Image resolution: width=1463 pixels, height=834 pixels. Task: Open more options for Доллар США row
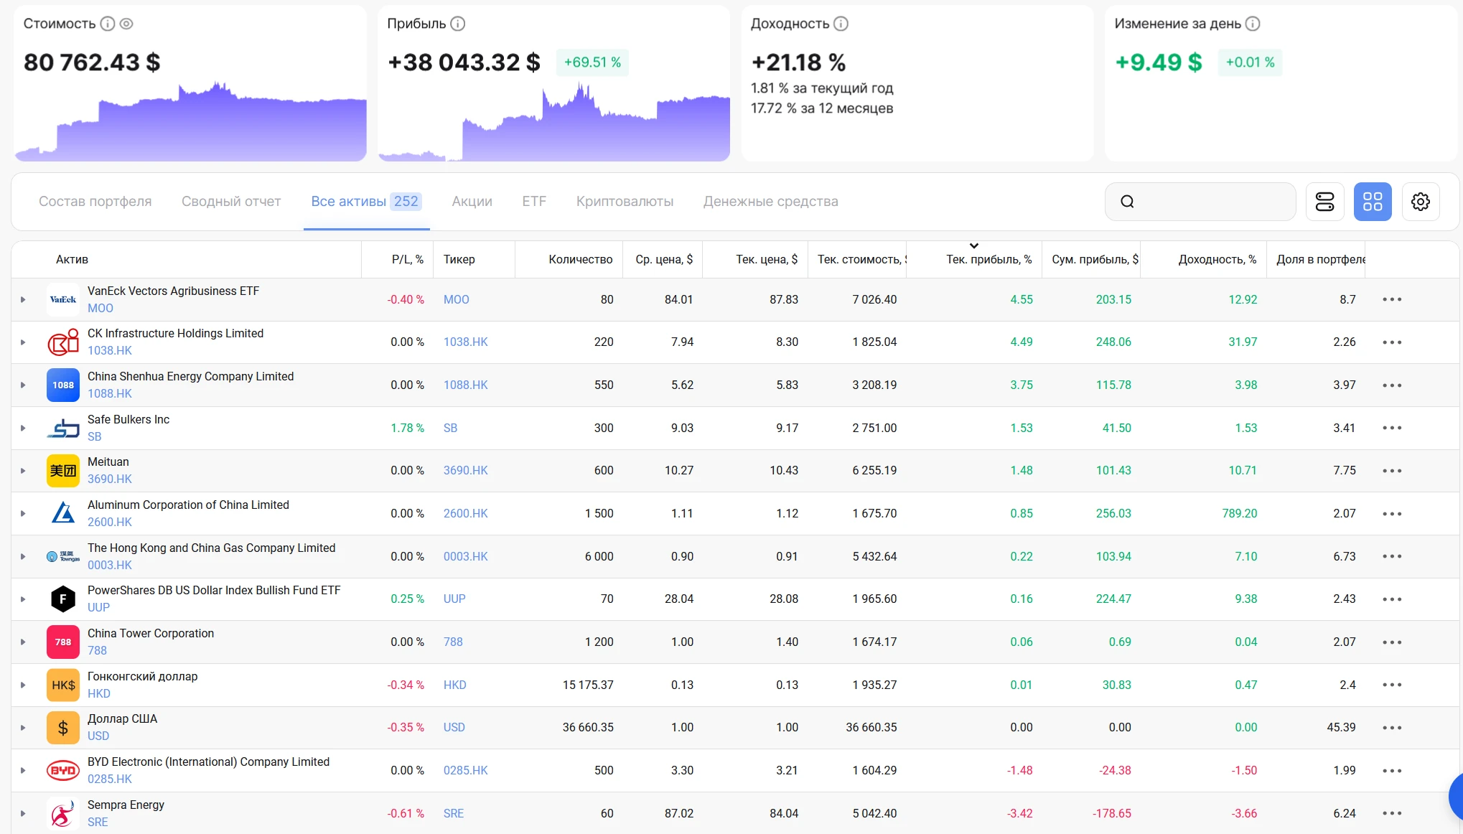click(1392, 728)
